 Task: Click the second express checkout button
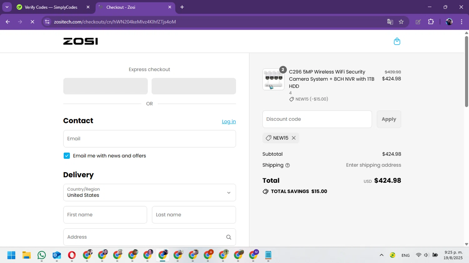tap(194, 86)
